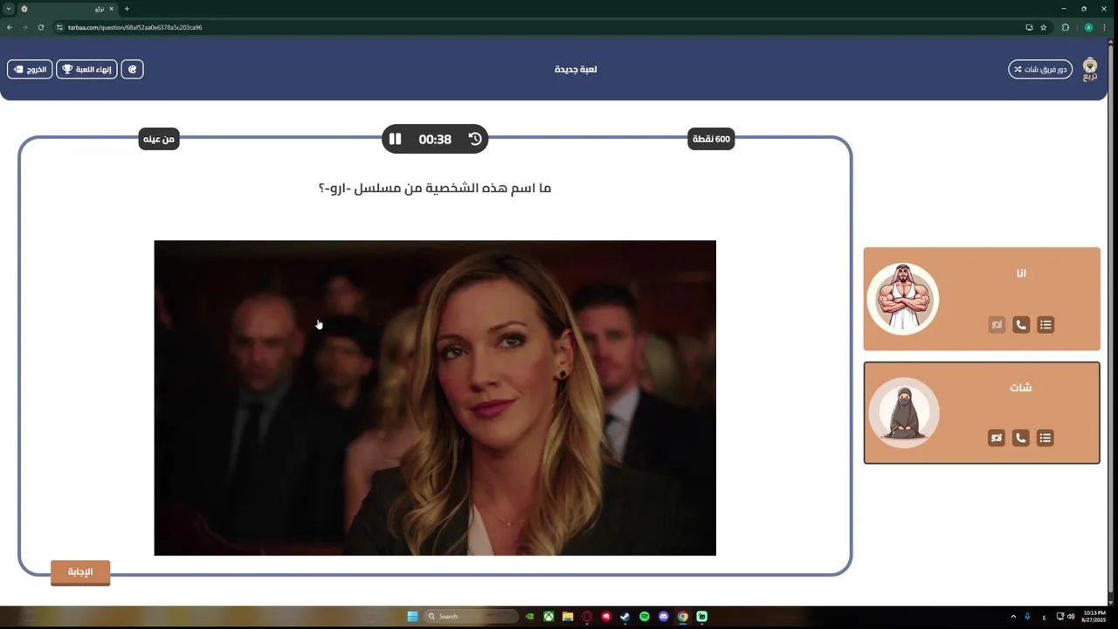Viewport: 1118px width, 629px height.
Task: Open Xbox app from the taskbar
Action: [x=549, y=616]
